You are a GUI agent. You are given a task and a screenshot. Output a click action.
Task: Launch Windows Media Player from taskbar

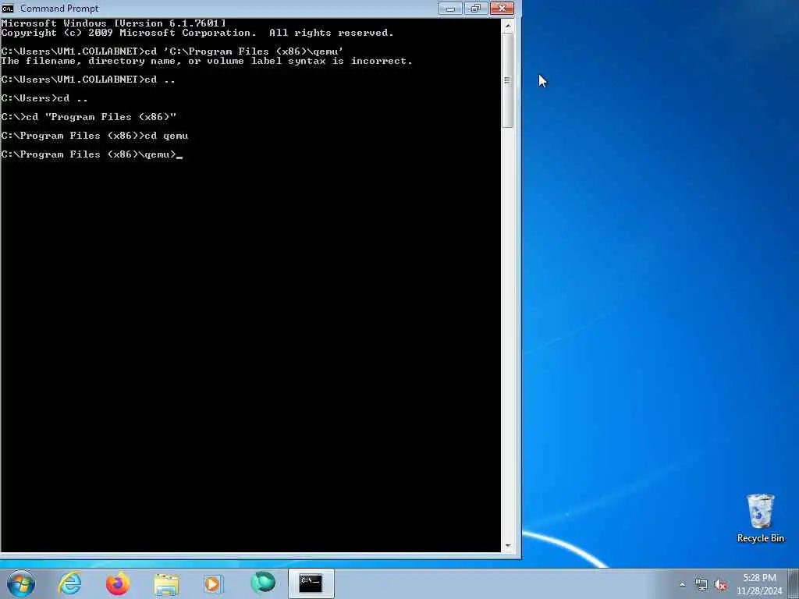tap(213, 583)
